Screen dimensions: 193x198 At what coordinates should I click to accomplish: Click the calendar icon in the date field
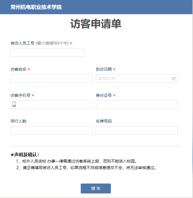coord(174,79)
